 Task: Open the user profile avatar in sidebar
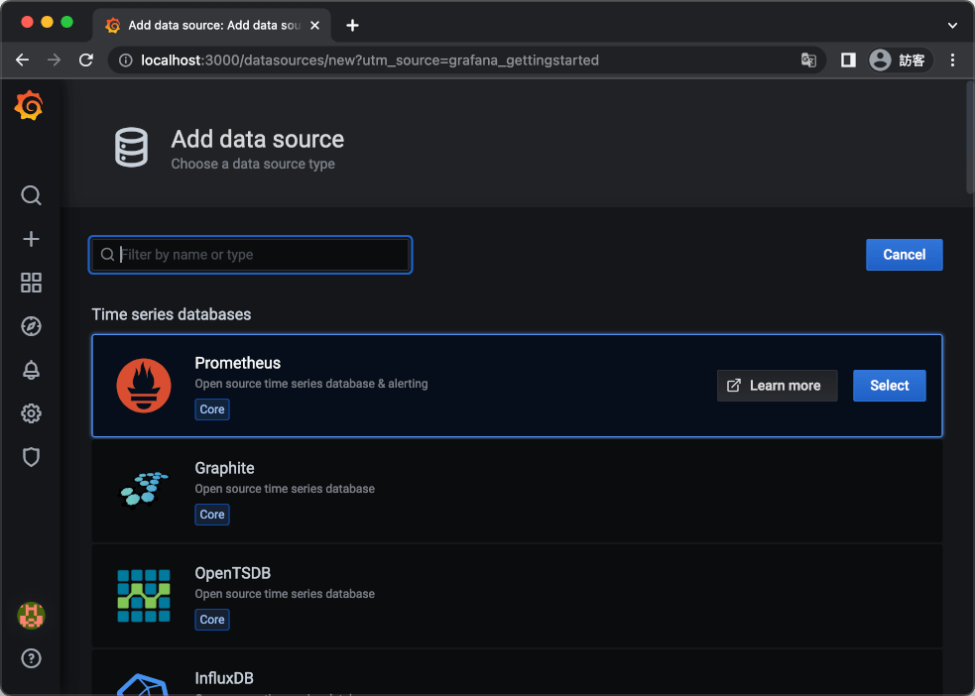coord(31,616)
